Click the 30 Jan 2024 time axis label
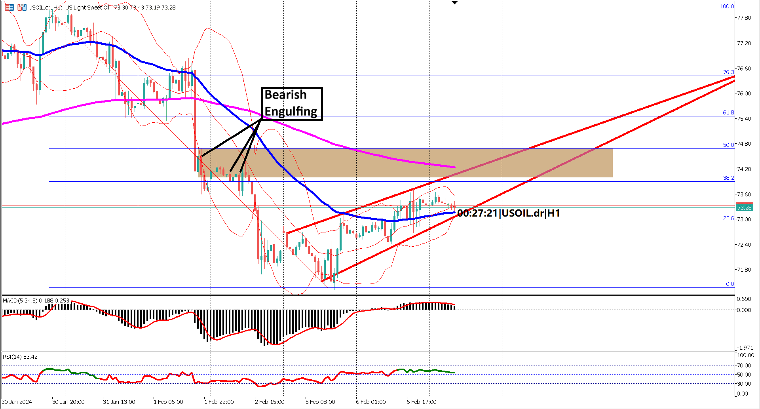Viewport: 760px width, 409px height. (x=17, y=401)
